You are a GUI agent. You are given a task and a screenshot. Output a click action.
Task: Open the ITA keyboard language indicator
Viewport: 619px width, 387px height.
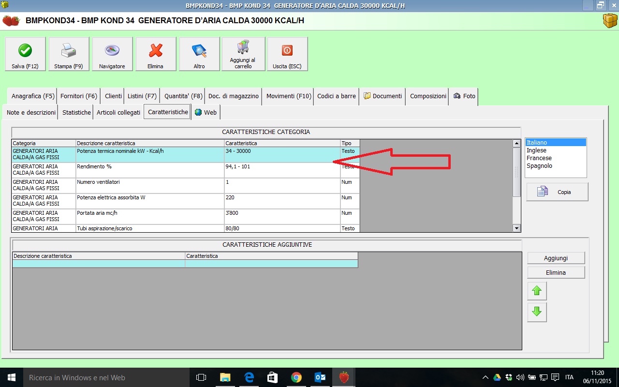point(570,377)
